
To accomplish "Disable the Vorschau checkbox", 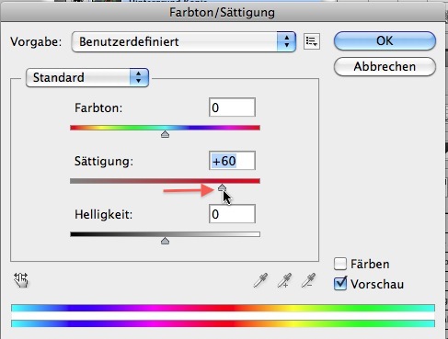I will (340, 284).
